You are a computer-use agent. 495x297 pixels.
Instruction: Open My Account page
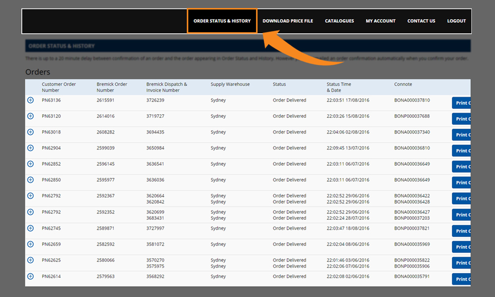pos(380,21)
